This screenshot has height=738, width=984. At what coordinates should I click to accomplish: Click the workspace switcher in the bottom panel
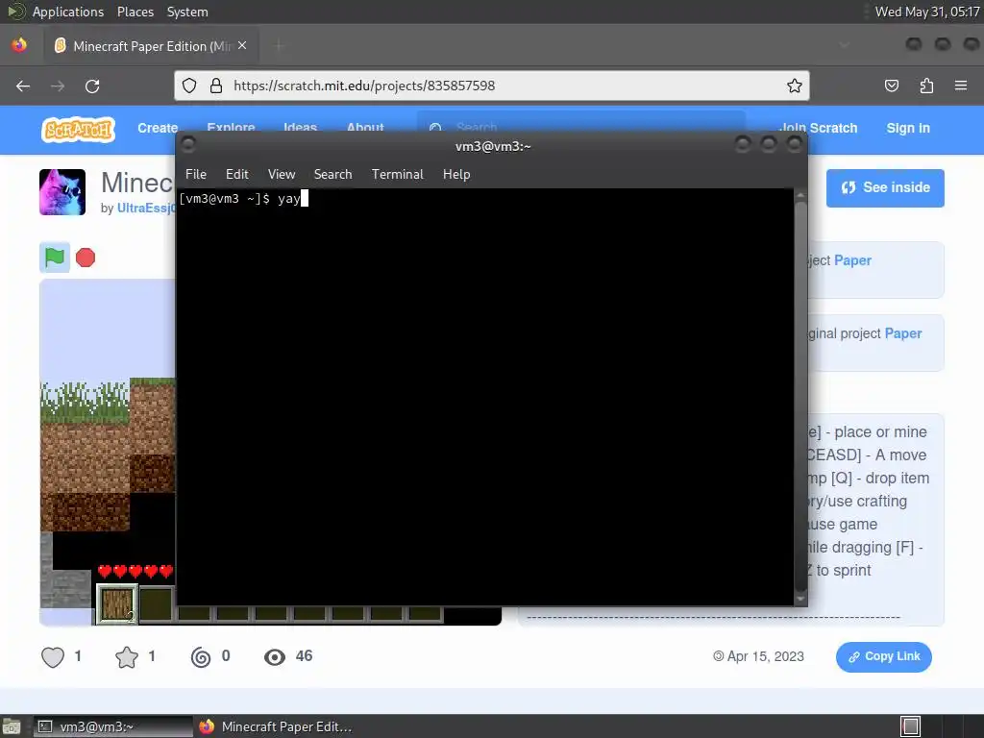911,726
